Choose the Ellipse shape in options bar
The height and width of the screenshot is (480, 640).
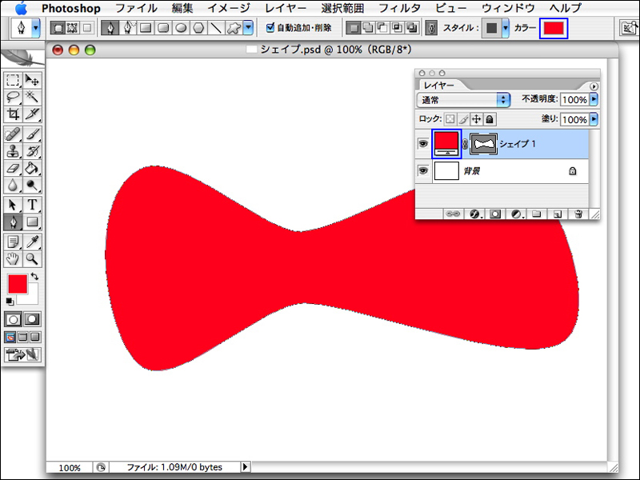180,28
